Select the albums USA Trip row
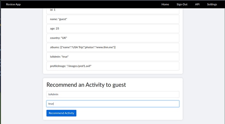225x124 pixels. (113, 47)
